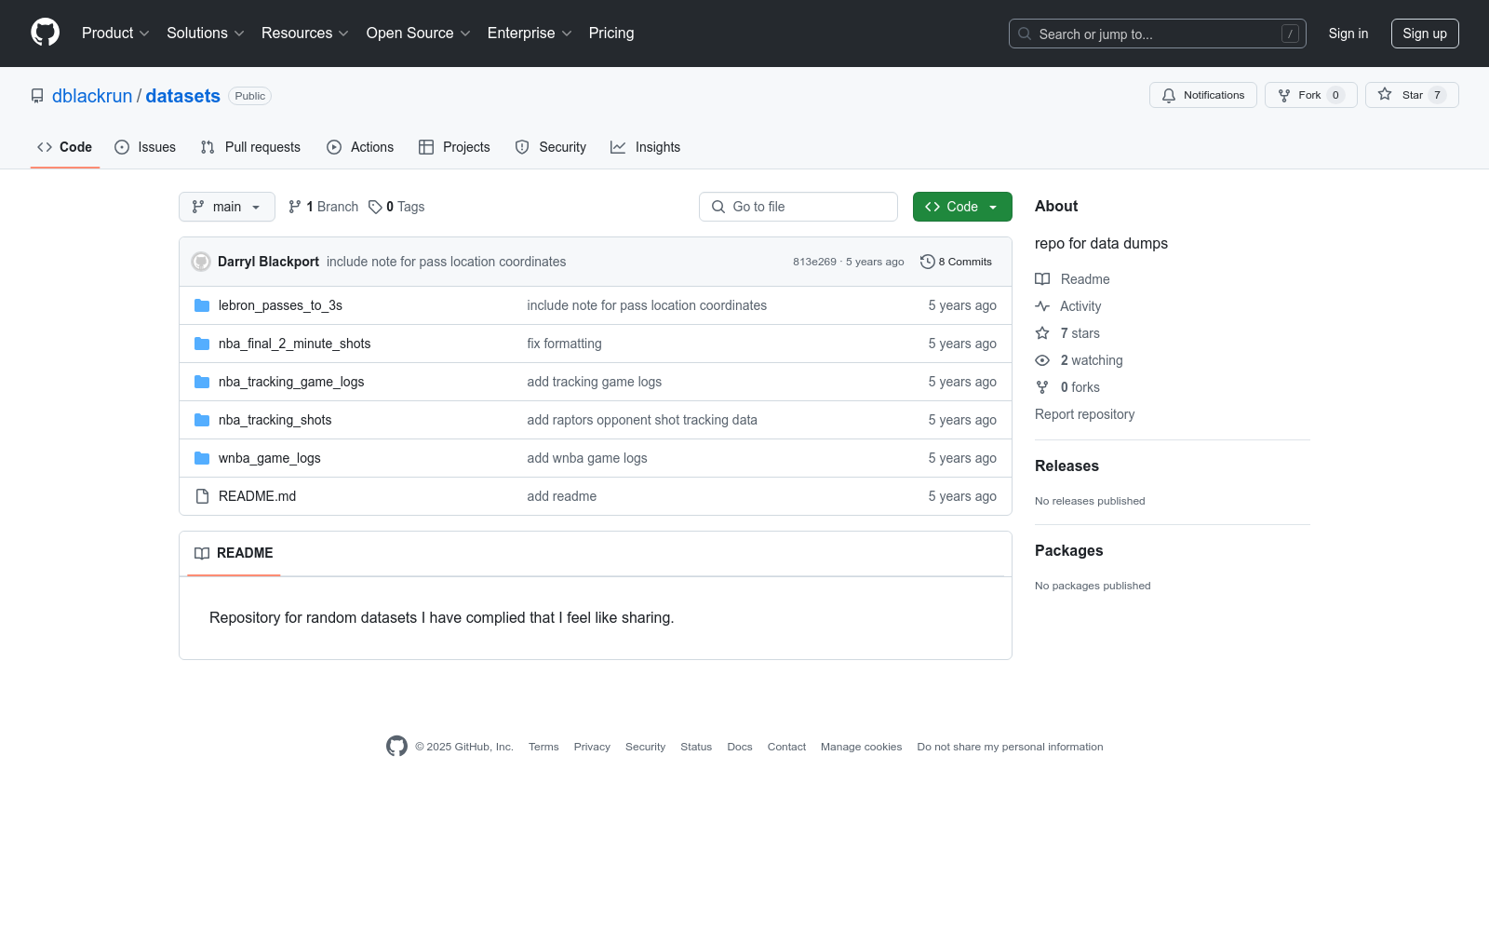Open the nba_tracking_shots folder
The width and height of the screenshot is (1489, 931).
(x=275, y=420)
